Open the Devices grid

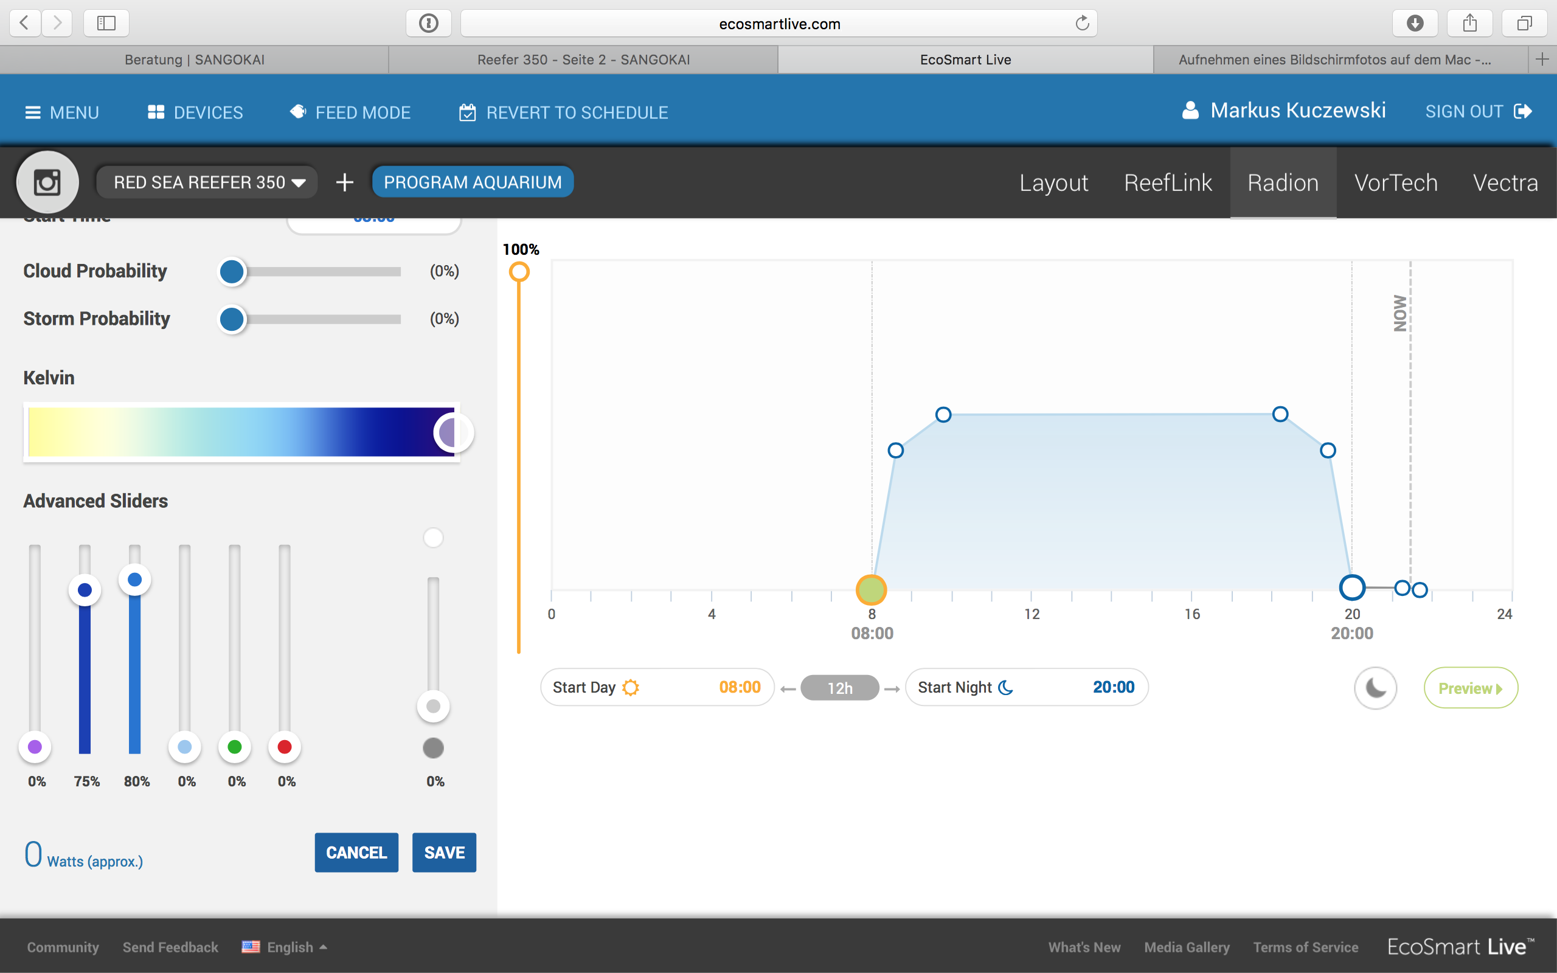195,112
